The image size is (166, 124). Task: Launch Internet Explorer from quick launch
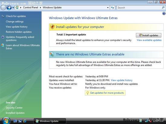pos(25,121)
